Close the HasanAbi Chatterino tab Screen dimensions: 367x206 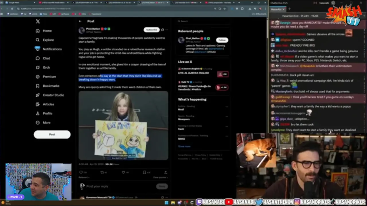click(x=284, y=9)
